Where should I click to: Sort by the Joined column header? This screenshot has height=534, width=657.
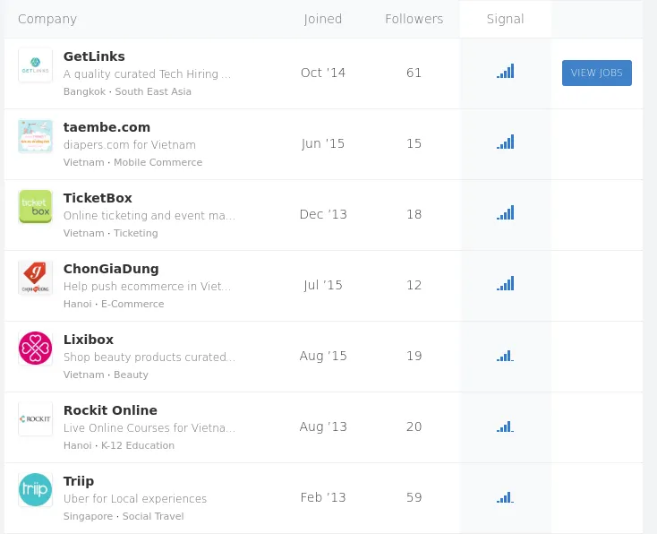tap(322, 19)
